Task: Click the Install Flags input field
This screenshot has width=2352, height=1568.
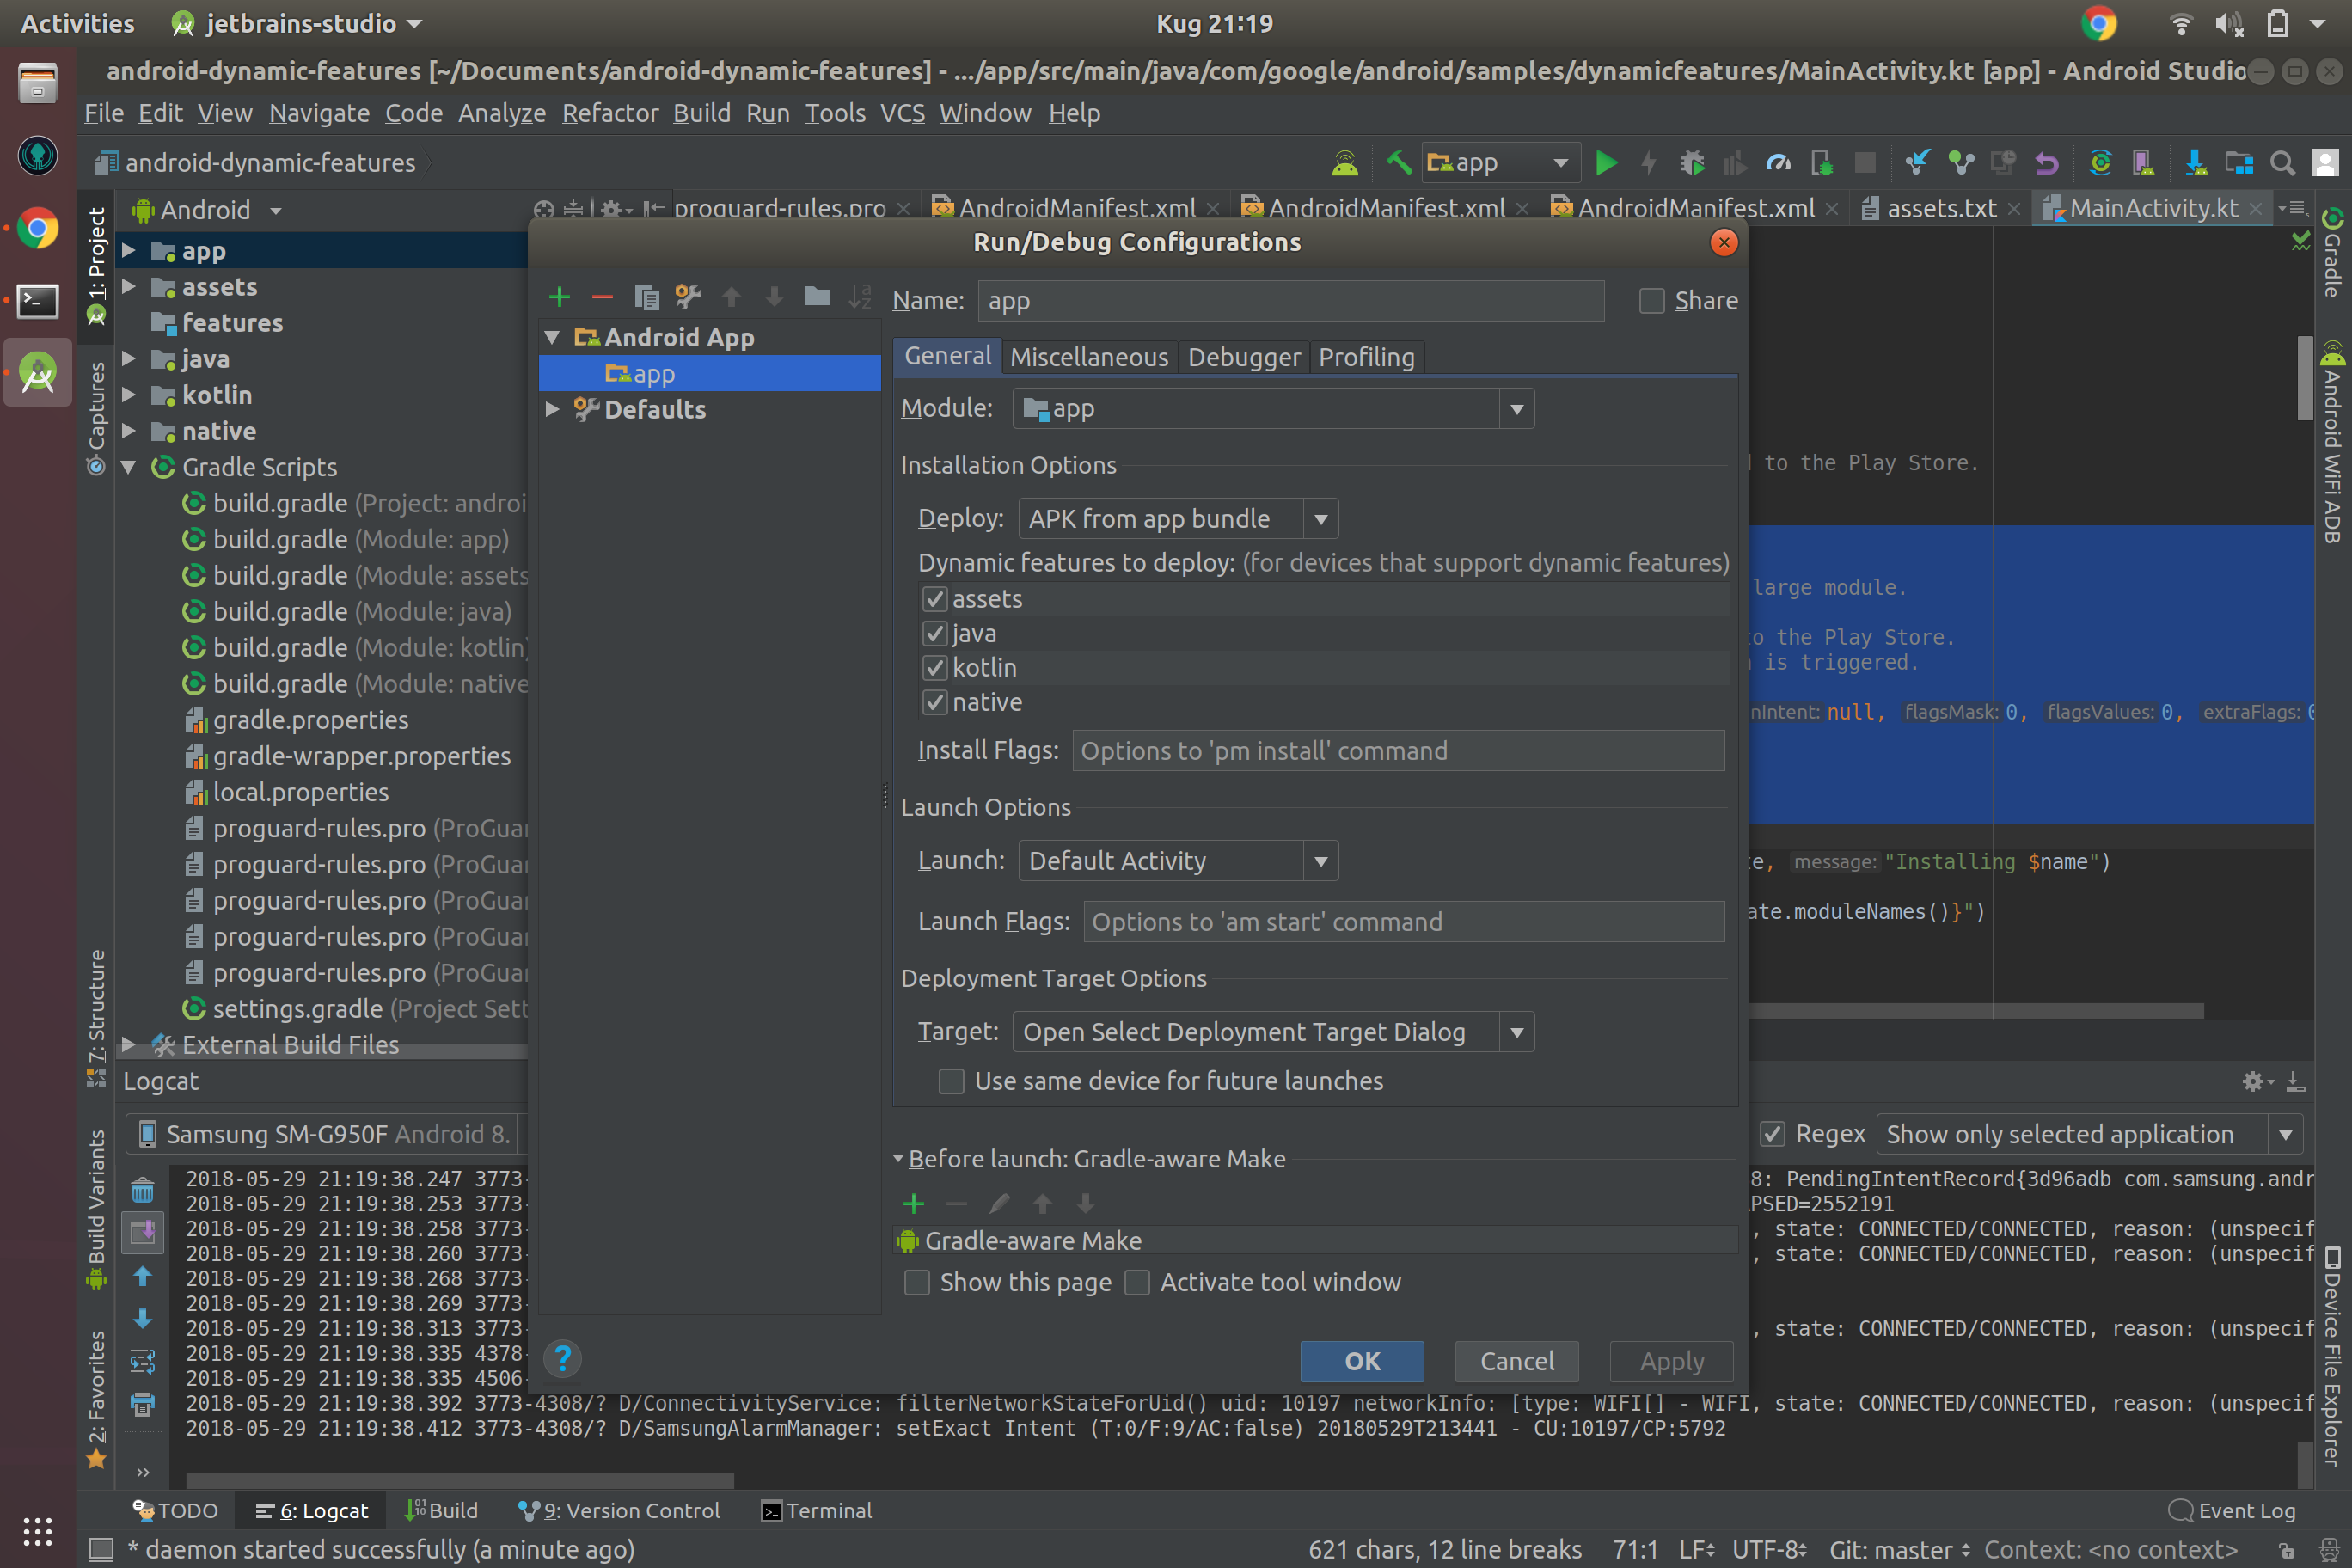Action: 1397,750
